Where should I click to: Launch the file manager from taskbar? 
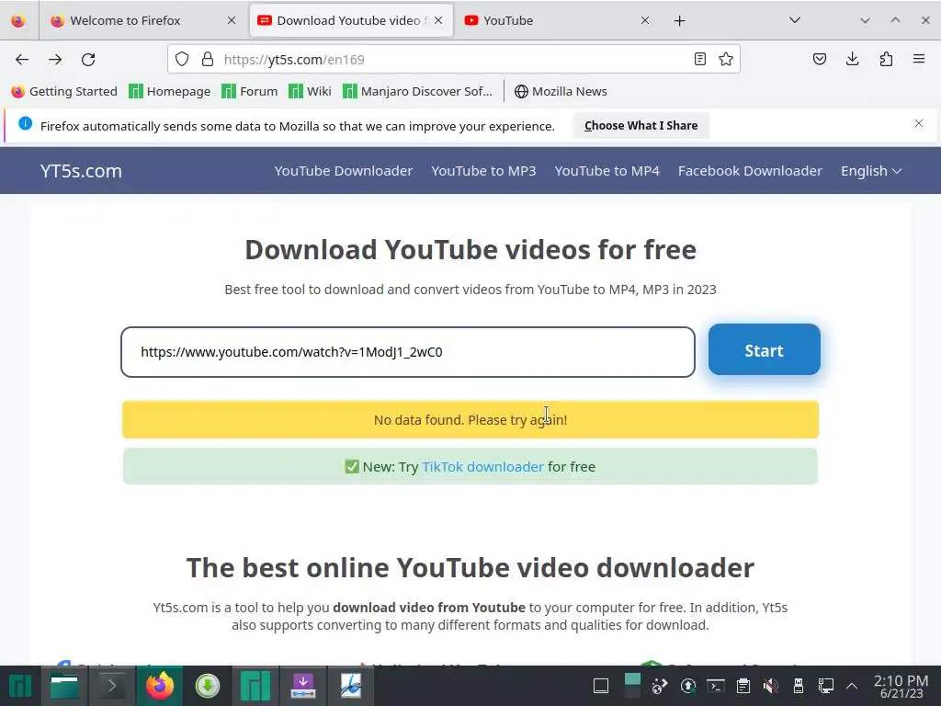(x=64, y=686)
